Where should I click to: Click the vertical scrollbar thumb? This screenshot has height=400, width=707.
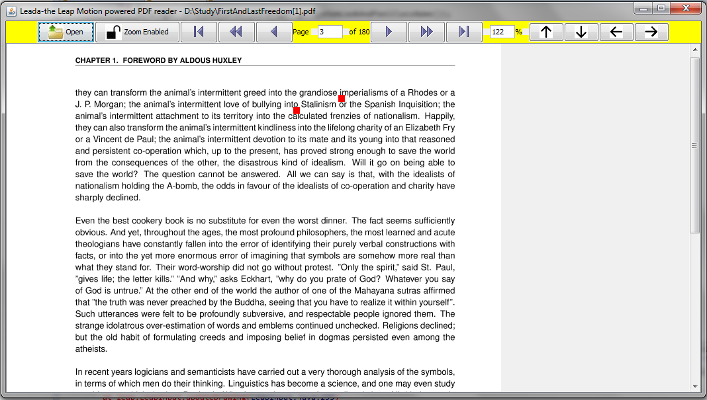pyautogui.click(x=694, y=145)
